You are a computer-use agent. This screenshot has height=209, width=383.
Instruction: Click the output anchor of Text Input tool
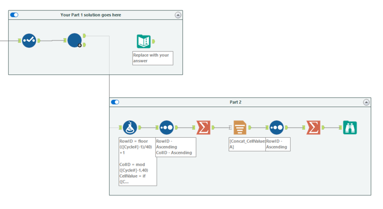click(x=154, y=42)
